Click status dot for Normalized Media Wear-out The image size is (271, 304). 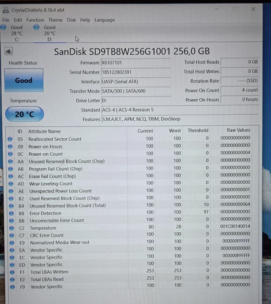(x=12, y=243)
